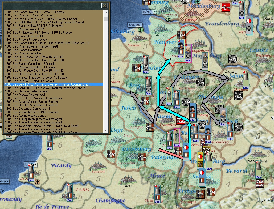274x209 pixels.
Task: Select the Berli garrison counter
Action: 242,10
